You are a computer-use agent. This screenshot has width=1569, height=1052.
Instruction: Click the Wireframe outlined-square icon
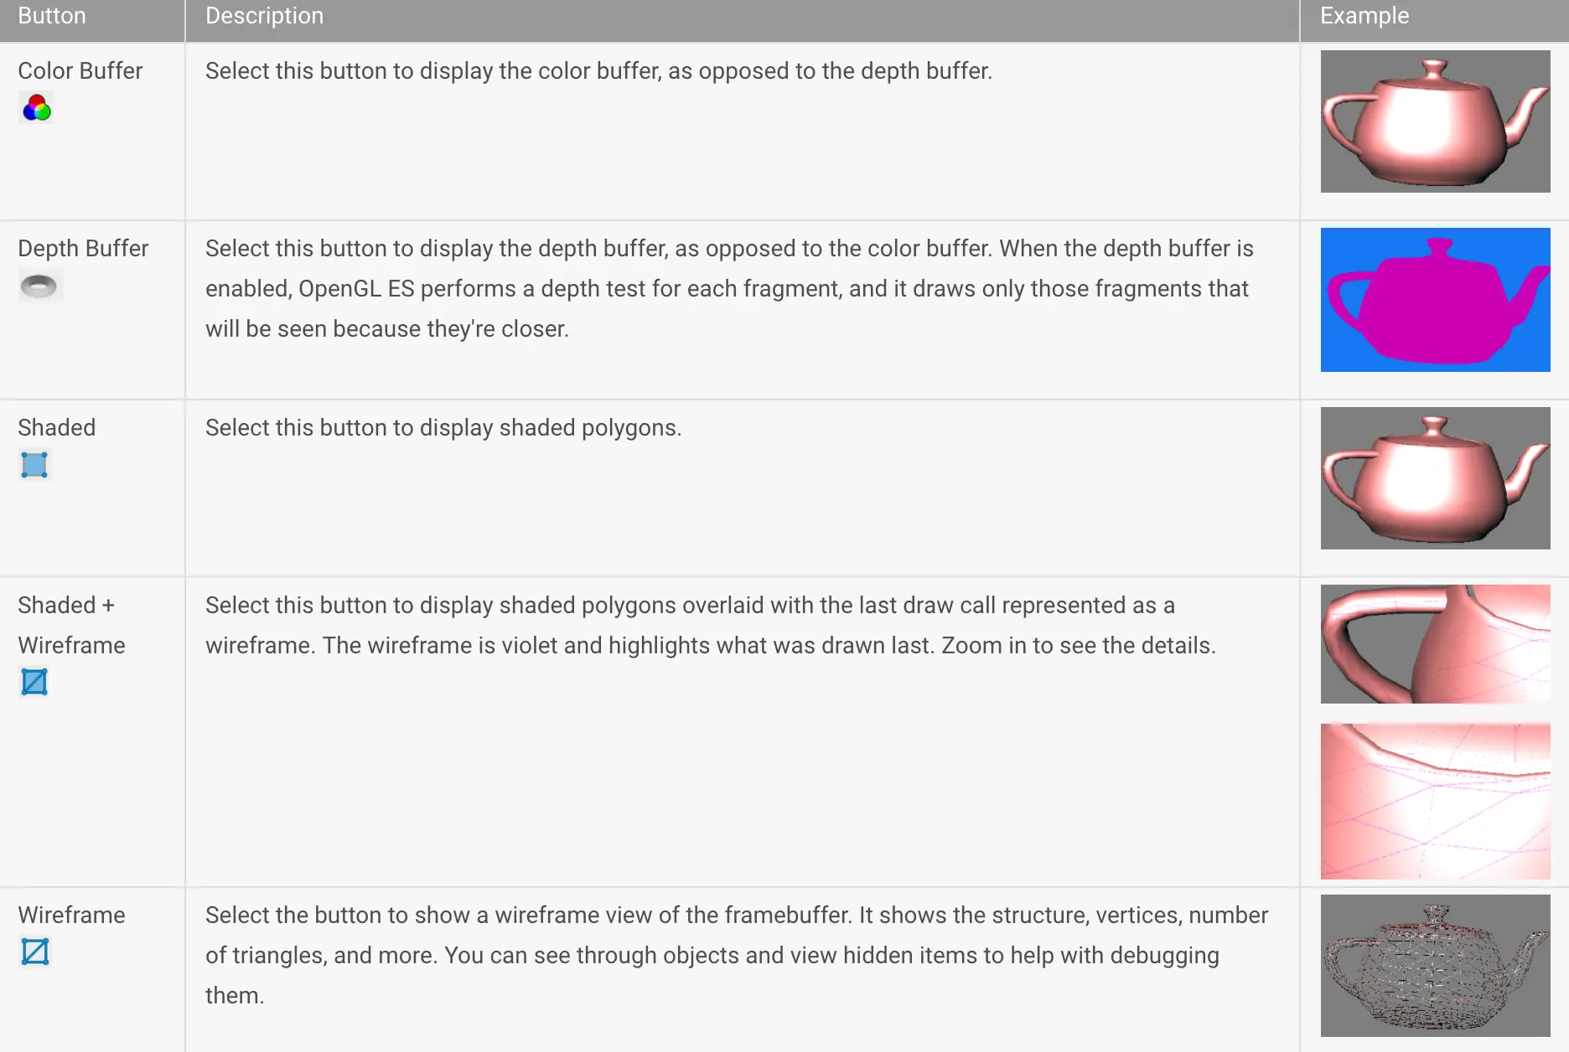tap(35, 951)
